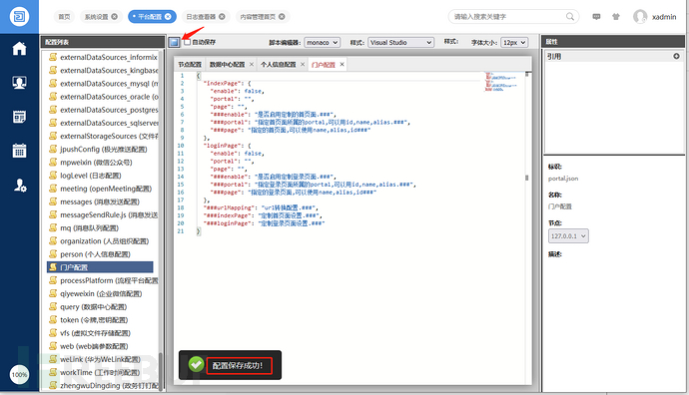Close the 系统设置 top tab

114,17
